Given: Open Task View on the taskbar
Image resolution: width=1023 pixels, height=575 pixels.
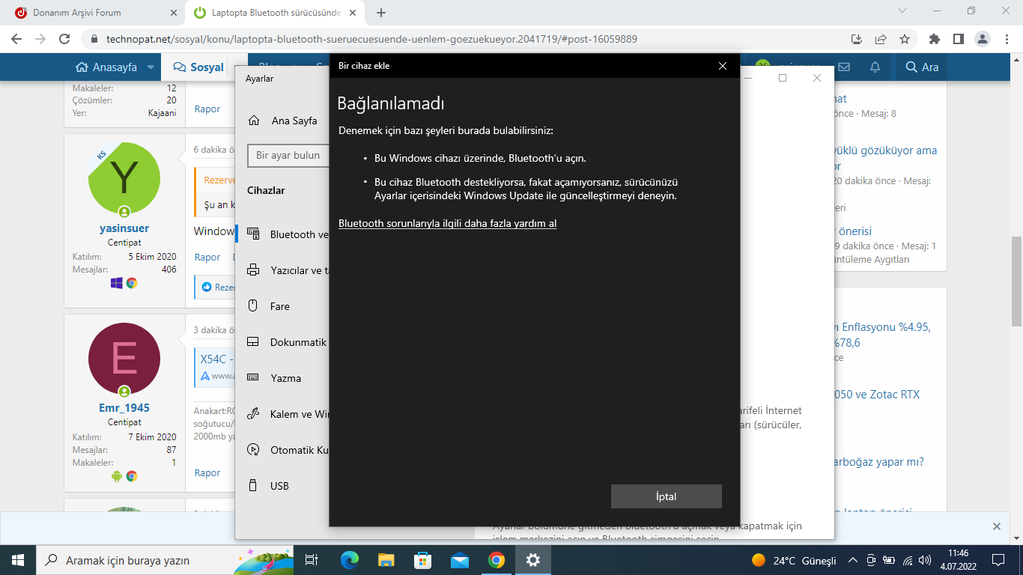Looking at the screenshot, I should [x=312, y=560].
